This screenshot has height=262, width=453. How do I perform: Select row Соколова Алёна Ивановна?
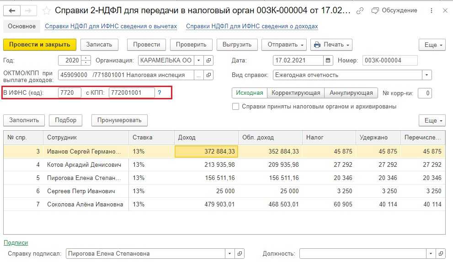coord(224,205)
